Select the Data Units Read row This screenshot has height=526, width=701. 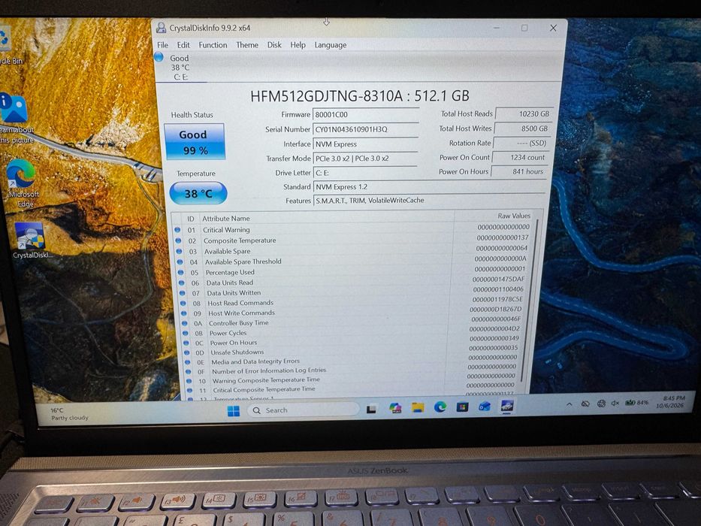pos(352,282)
